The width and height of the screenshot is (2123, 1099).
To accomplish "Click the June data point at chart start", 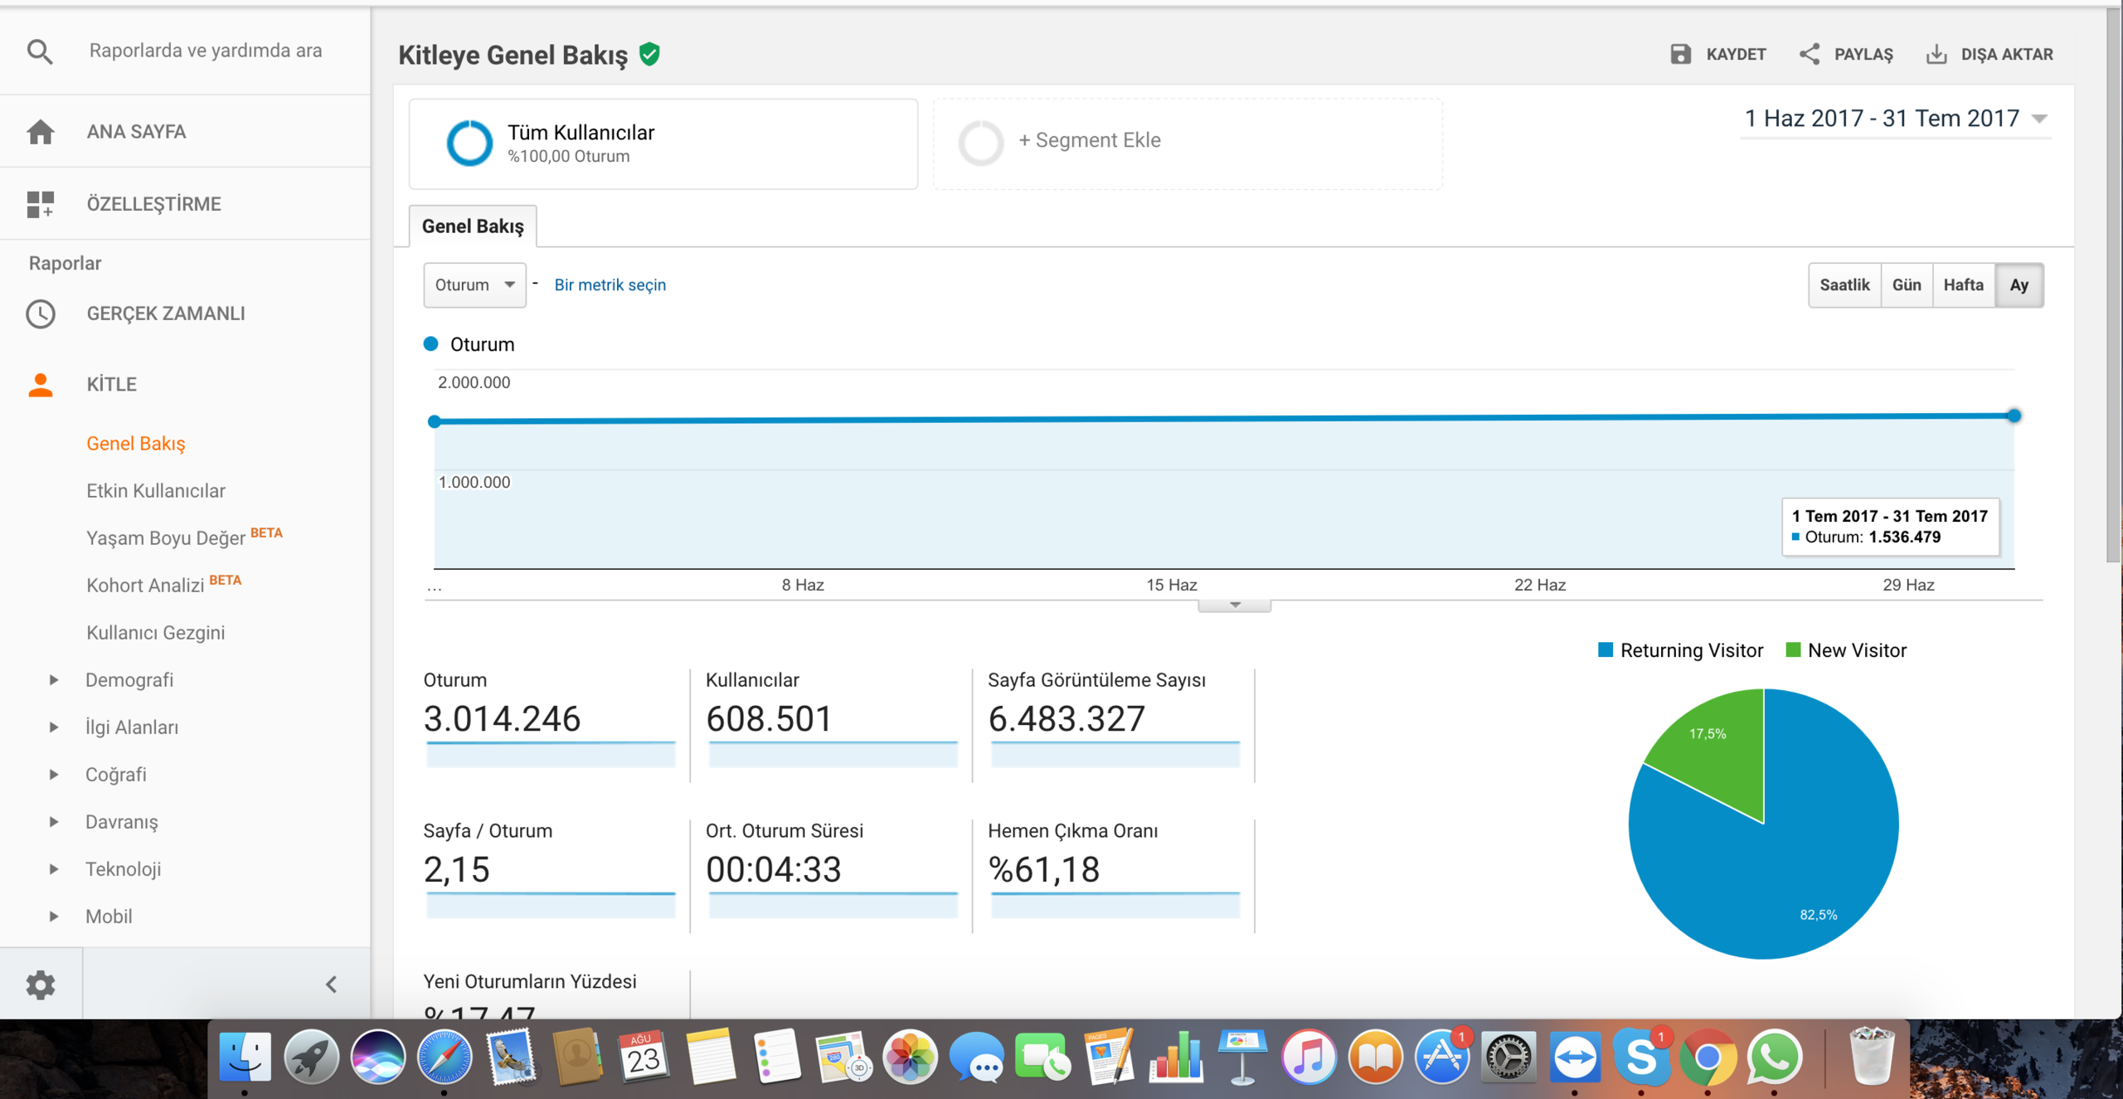I will pyautogui.click(x=434, y=421).
